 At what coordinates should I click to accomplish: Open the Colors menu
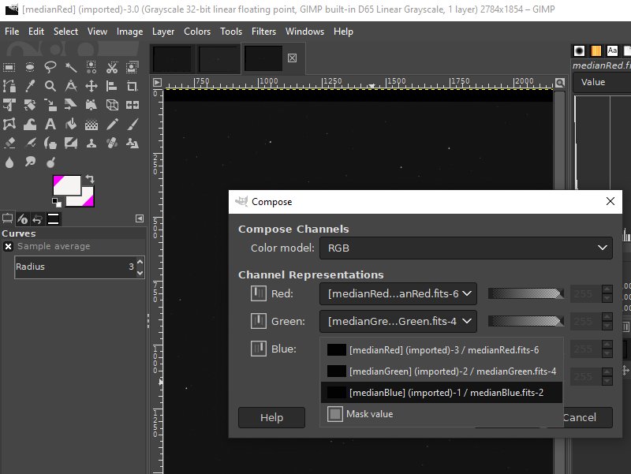pyautogui.click(x=196, y=32)
